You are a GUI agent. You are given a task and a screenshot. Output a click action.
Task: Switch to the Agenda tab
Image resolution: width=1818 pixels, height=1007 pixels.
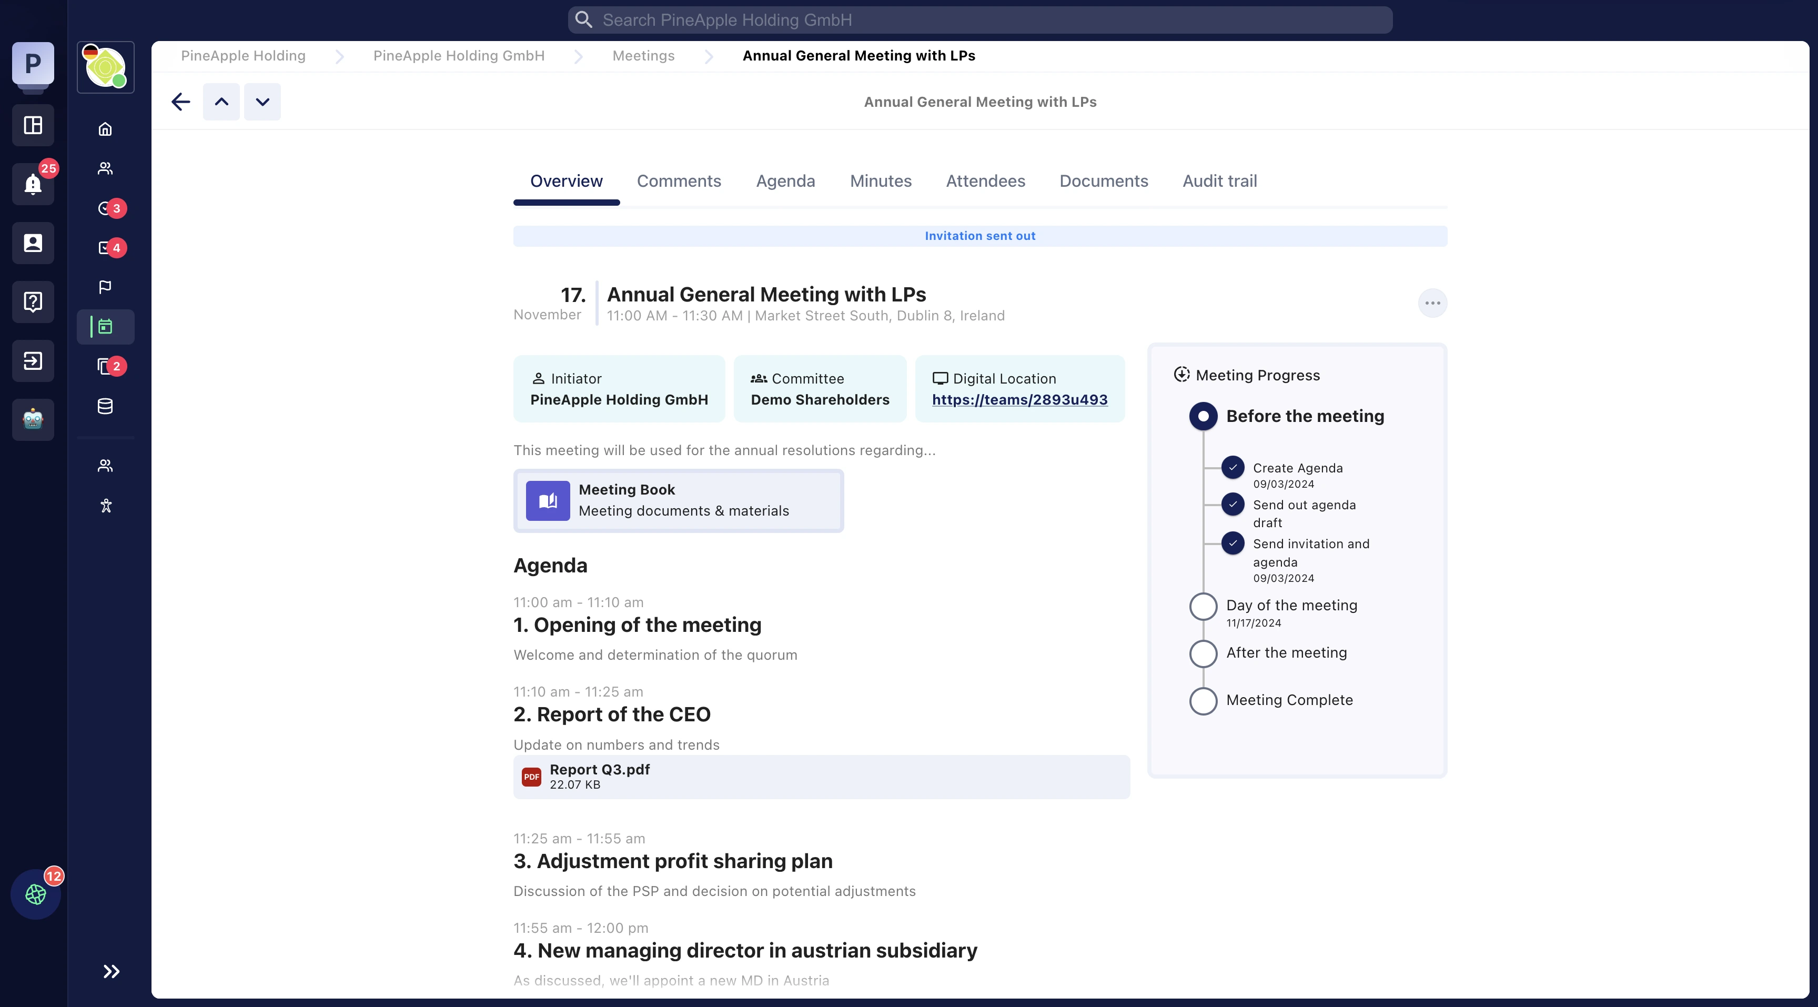click(x=785, y=182)
